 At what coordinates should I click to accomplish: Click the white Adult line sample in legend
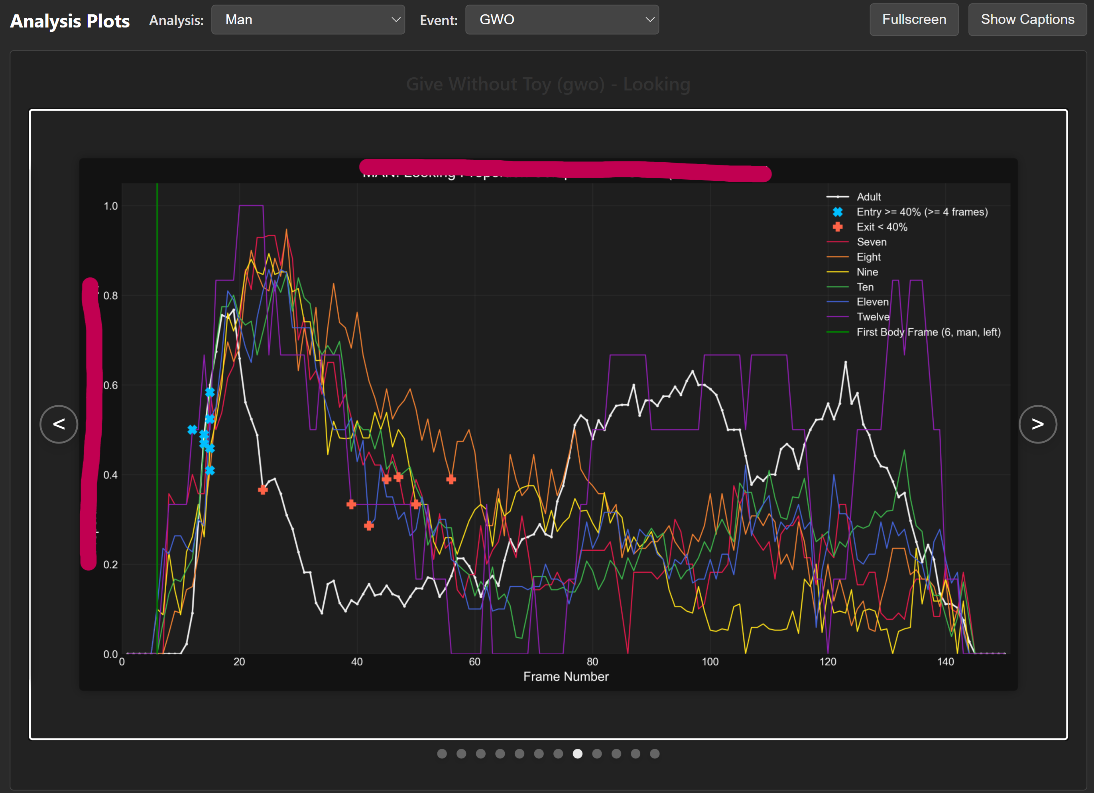[x=838, y=197]
